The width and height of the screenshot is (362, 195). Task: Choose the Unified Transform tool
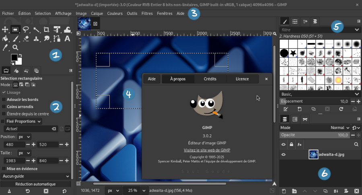(x=57, y=29)
